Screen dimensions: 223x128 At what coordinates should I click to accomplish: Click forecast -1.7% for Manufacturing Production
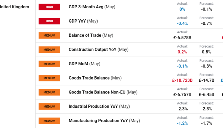[206, 123]
